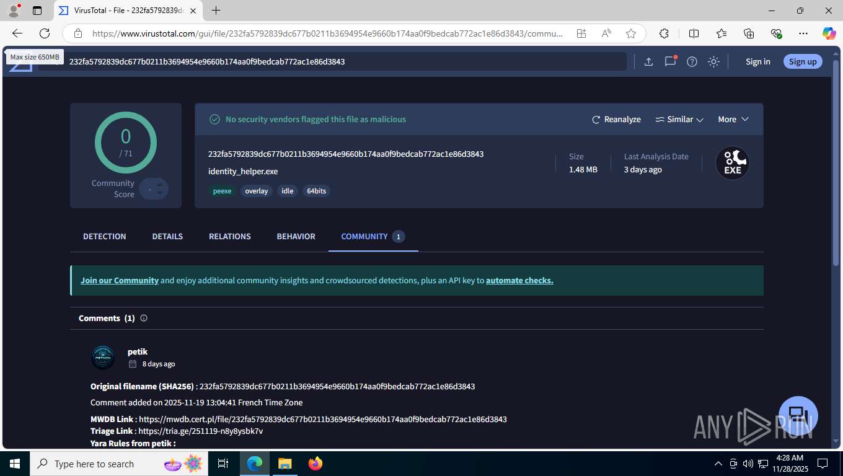Expand the Similar dropdown
The image size is (843, 476).
(x=679, y=119)
